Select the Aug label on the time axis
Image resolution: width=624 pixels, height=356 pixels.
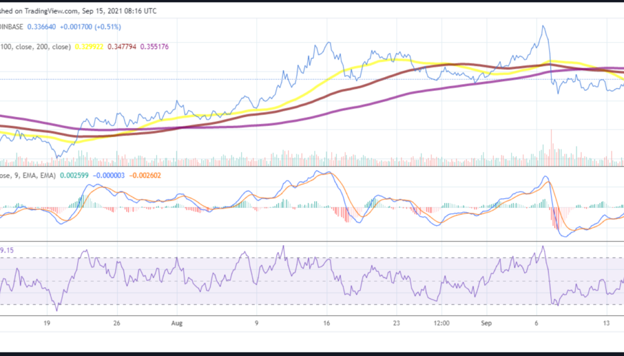coord(177,323)
